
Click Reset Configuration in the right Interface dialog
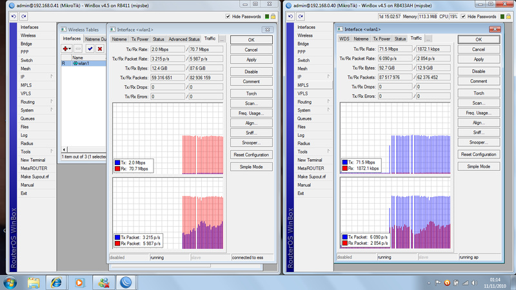478,155
